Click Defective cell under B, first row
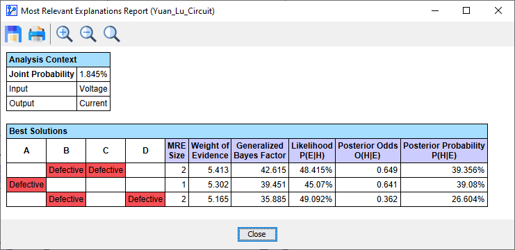515x250 pixels. pos(66,170)
